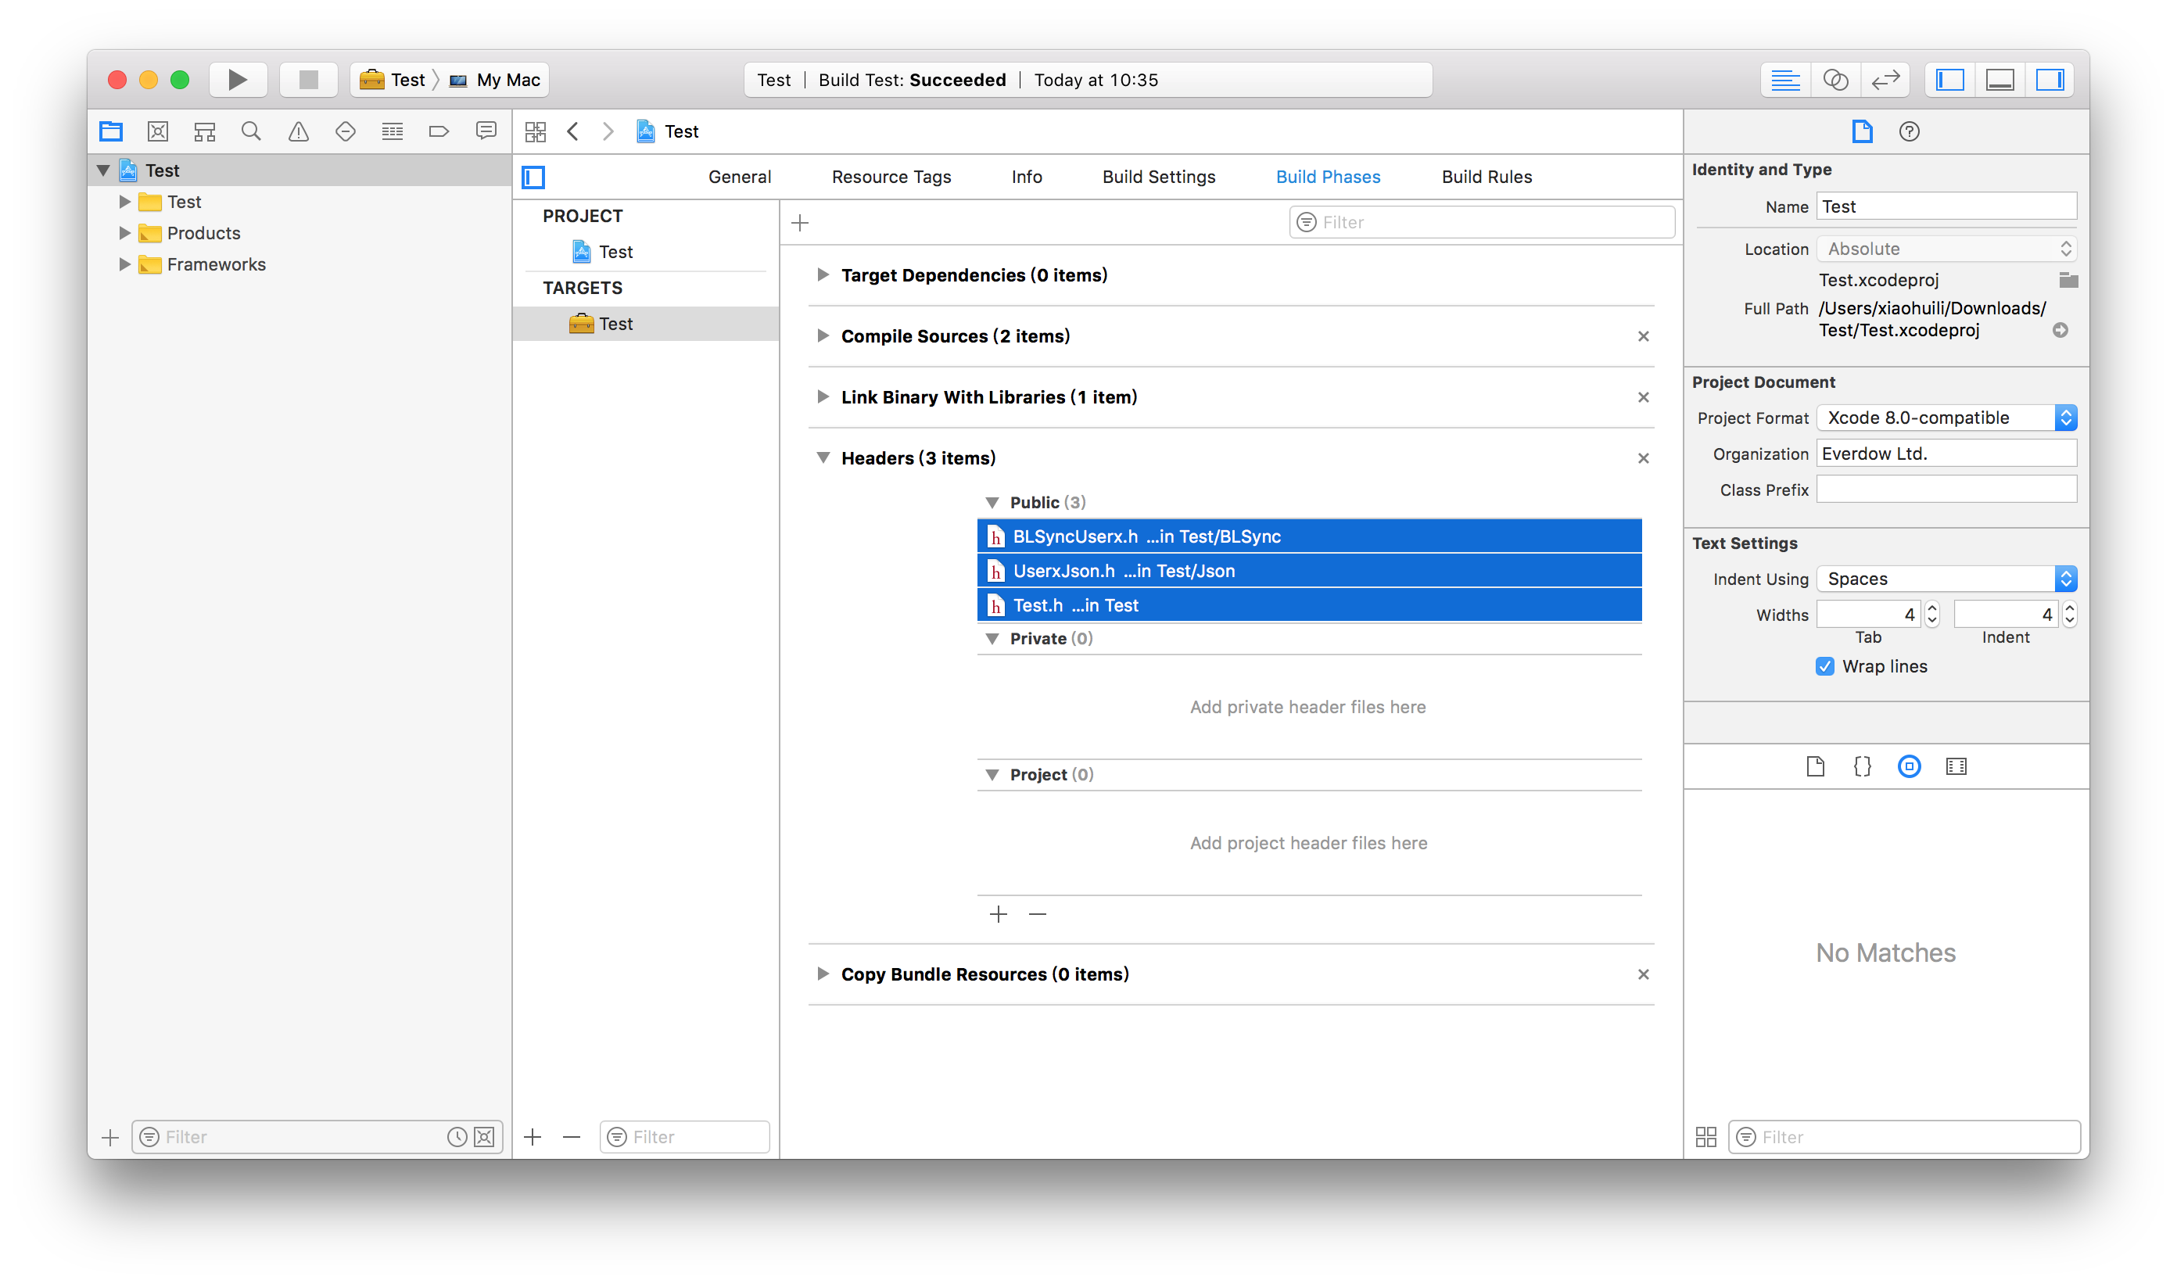Add a new target
Image resolution: width=2177 pixels, height=1284 pixels.
coord(533,1137)
